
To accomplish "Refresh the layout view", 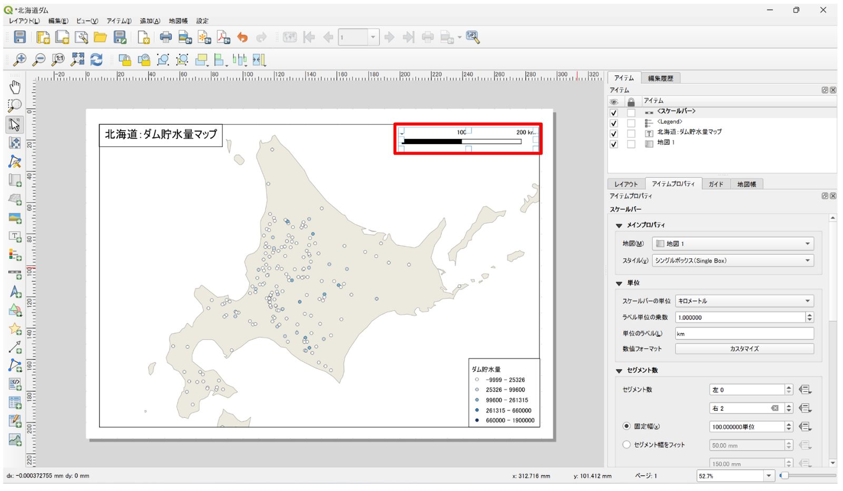I will 96,59.
